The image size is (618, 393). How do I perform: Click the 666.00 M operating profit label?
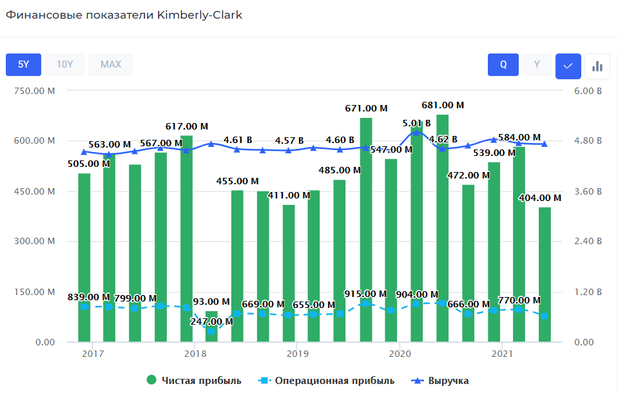point(468,304)
